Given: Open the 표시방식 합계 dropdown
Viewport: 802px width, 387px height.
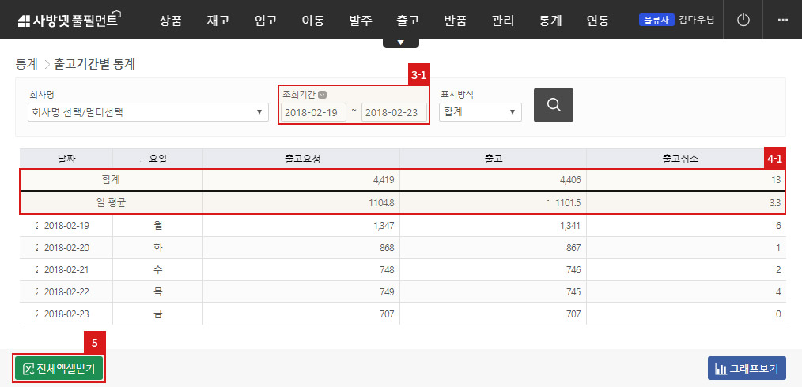Looking at the screenshot, I should (480, 112).
